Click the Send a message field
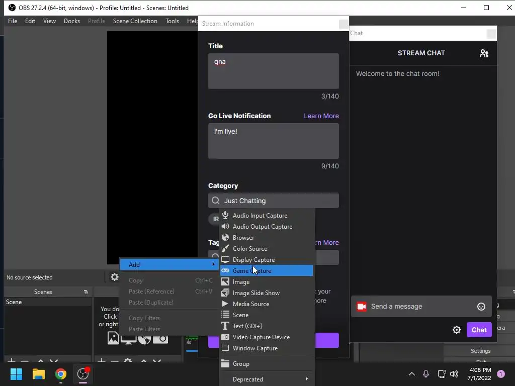515x386 pixels. point(421,306)
